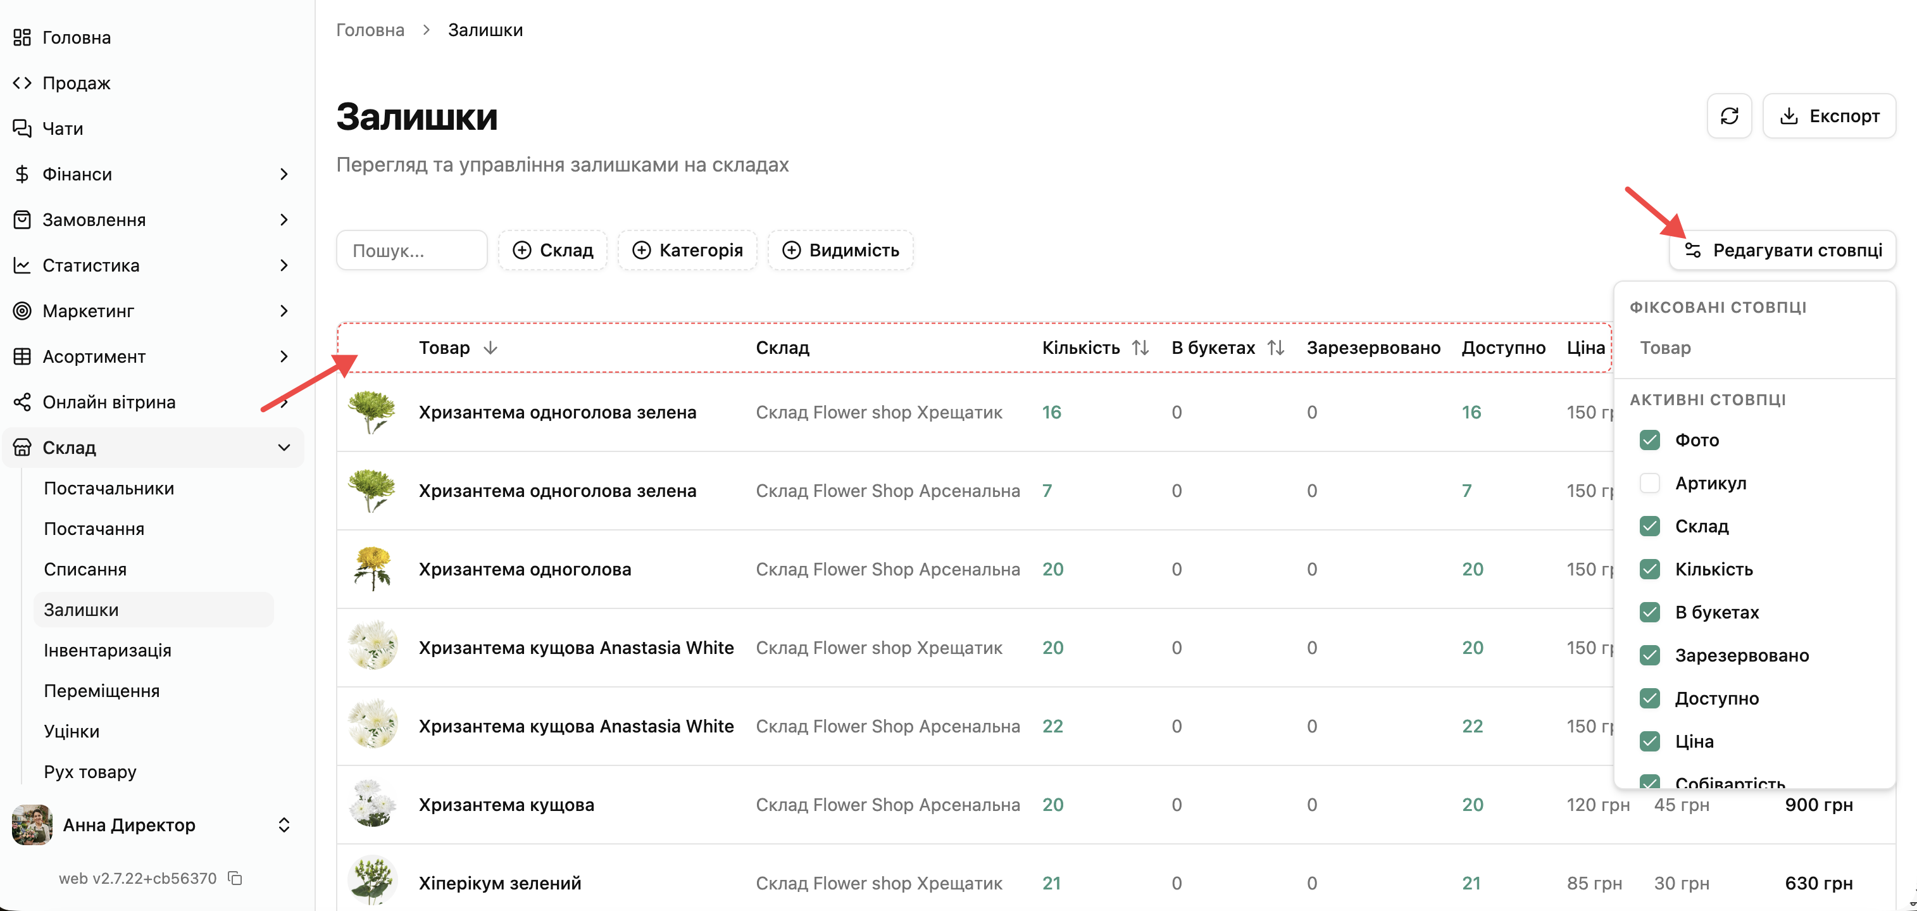Viewport: 1917px width, 911px height.
Task: Click the Експорт button
Action: pyautogui.click(x=1829, y=116)
